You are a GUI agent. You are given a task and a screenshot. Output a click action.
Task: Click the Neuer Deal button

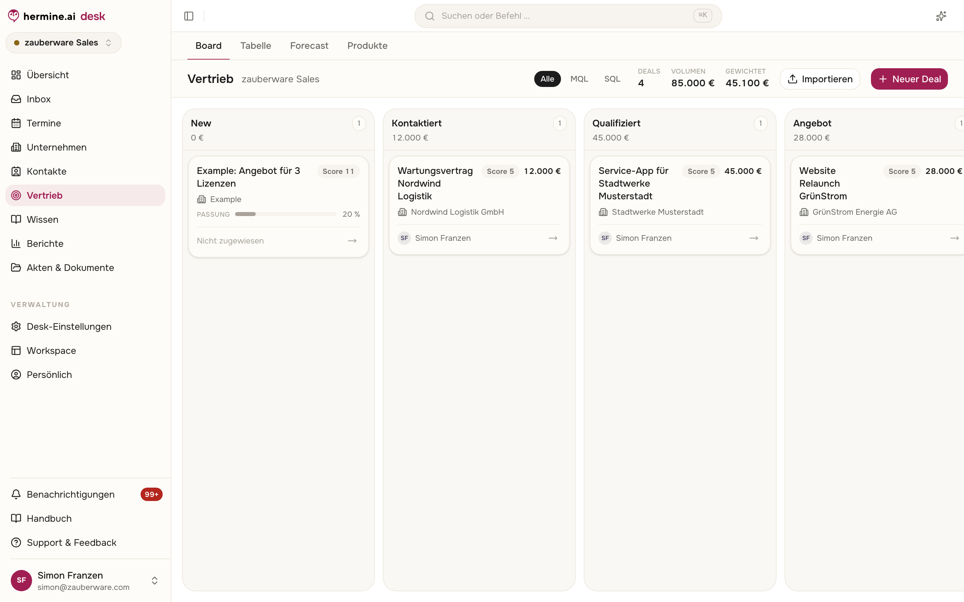point(909,79)
